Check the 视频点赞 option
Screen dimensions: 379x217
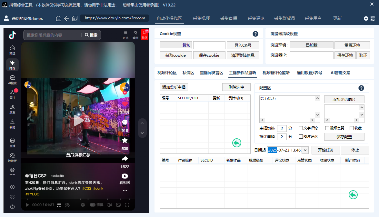327,128
